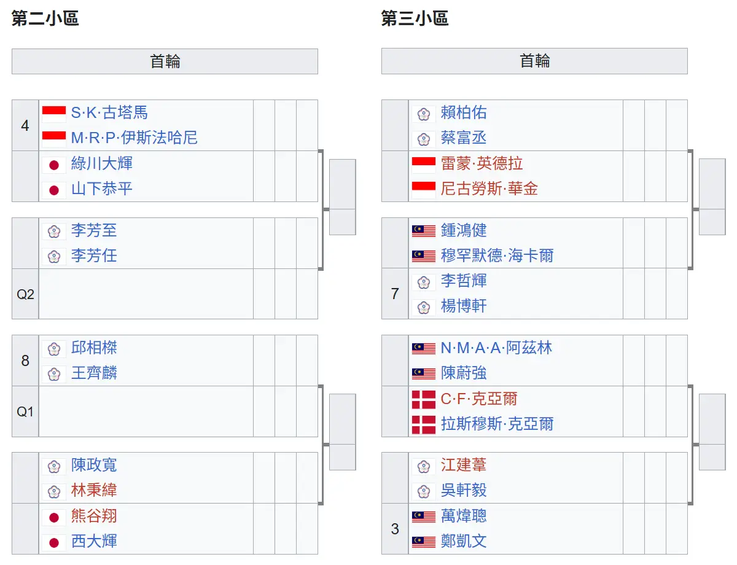Open the 山下恭平 player page
The image size is (737, 565).
(102, 189)
